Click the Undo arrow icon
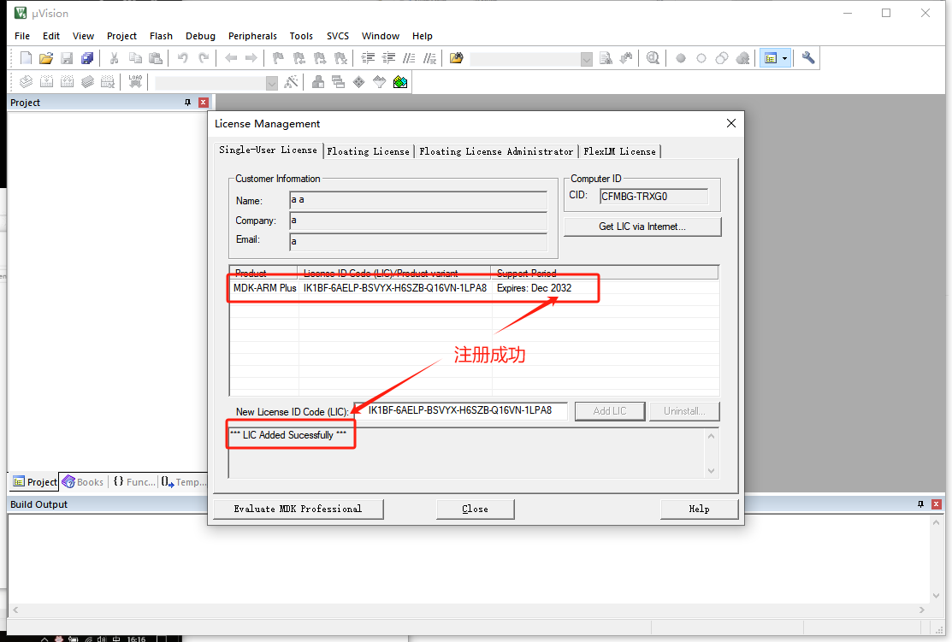Screen dimensions: 952x642 click(183, 58)
